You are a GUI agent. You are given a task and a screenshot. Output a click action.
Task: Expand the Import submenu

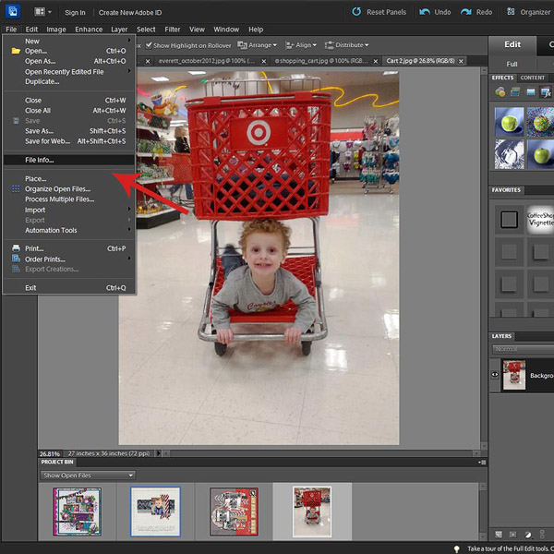pyautogui.click(x=129, y=210)
